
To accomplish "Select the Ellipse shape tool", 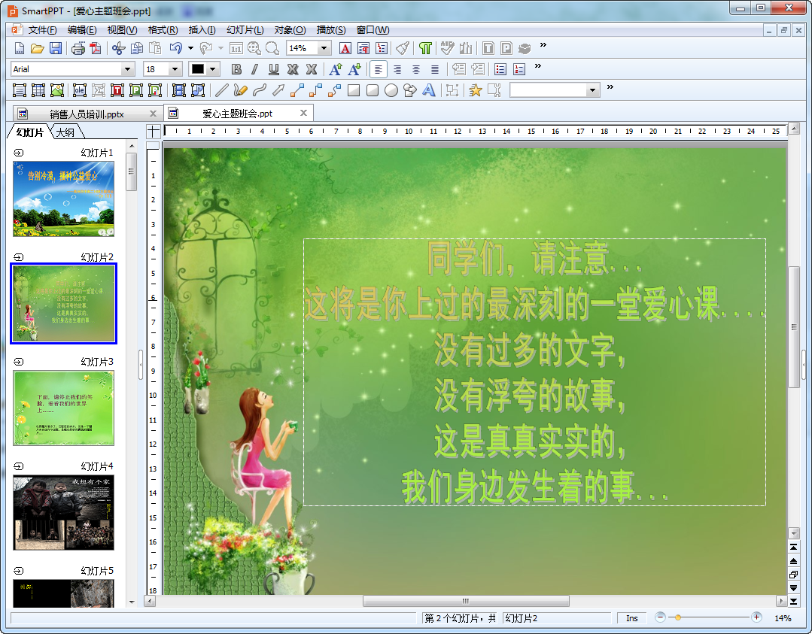I will 391,90.
